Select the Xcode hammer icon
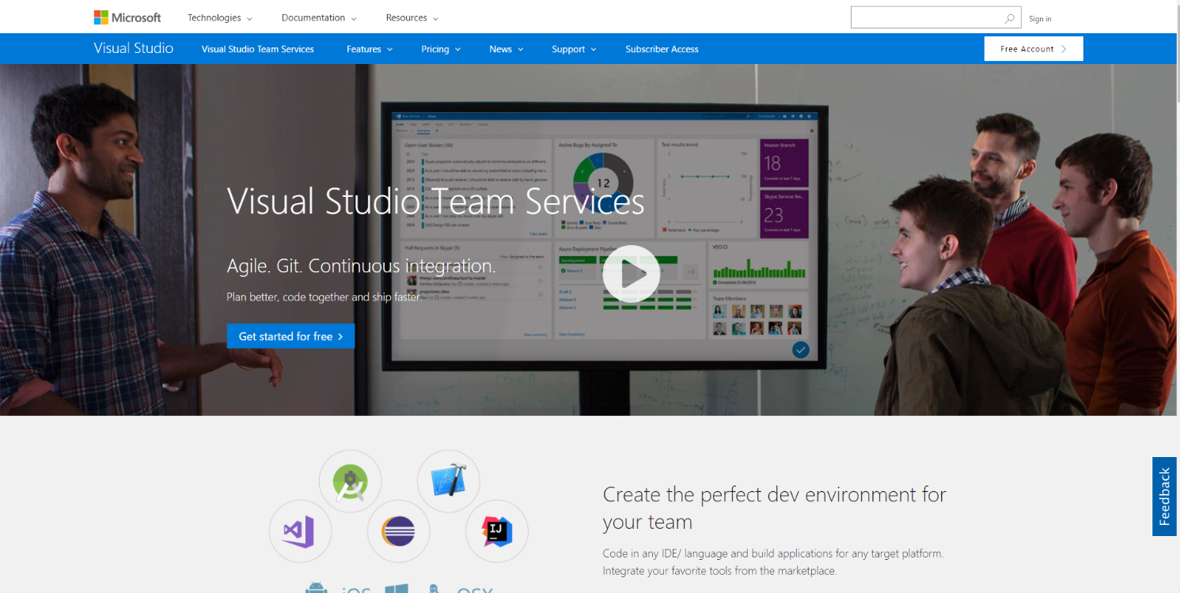The image size is (1180, 593). point(448,481)
